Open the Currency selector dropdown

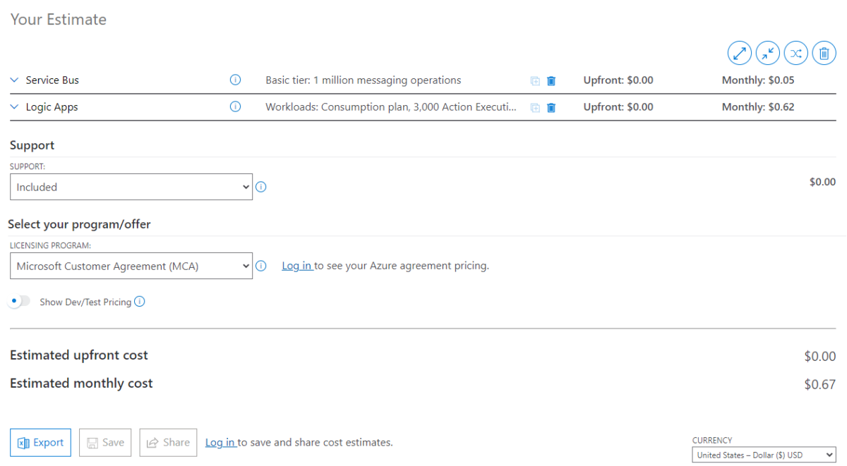coord(764,455)
